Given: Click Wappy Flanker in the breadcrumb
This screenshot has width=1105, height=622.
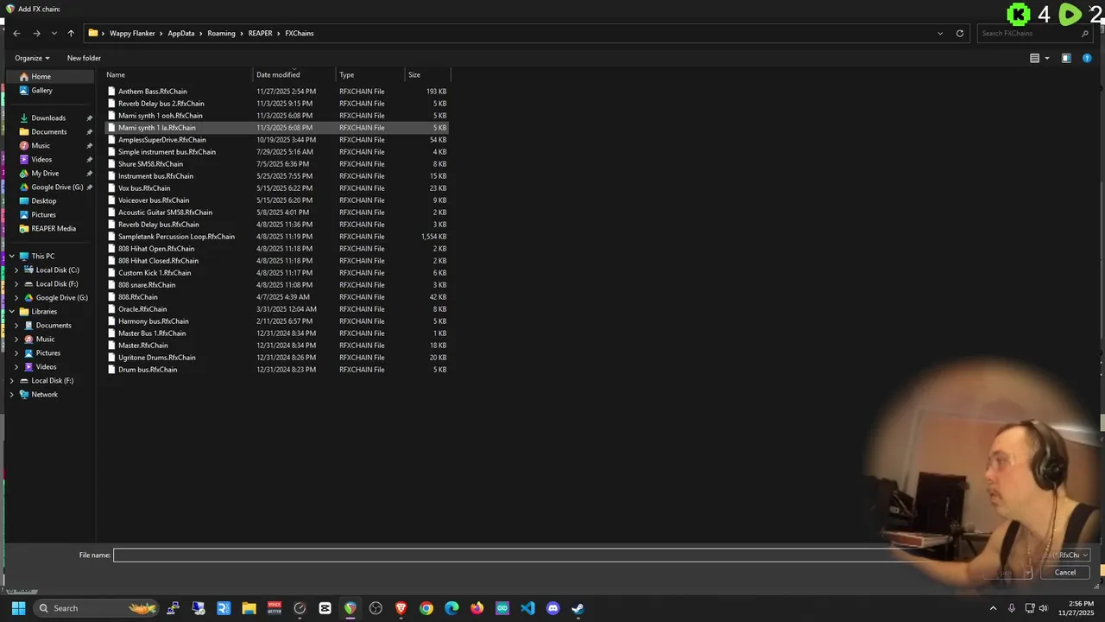Looking at the screenshot, I should (132, 33).
